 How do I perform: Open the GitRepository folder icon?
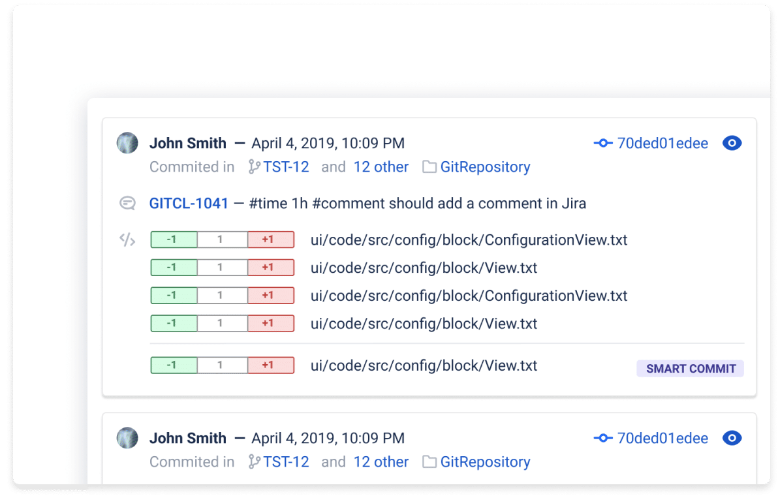(429, 166)
